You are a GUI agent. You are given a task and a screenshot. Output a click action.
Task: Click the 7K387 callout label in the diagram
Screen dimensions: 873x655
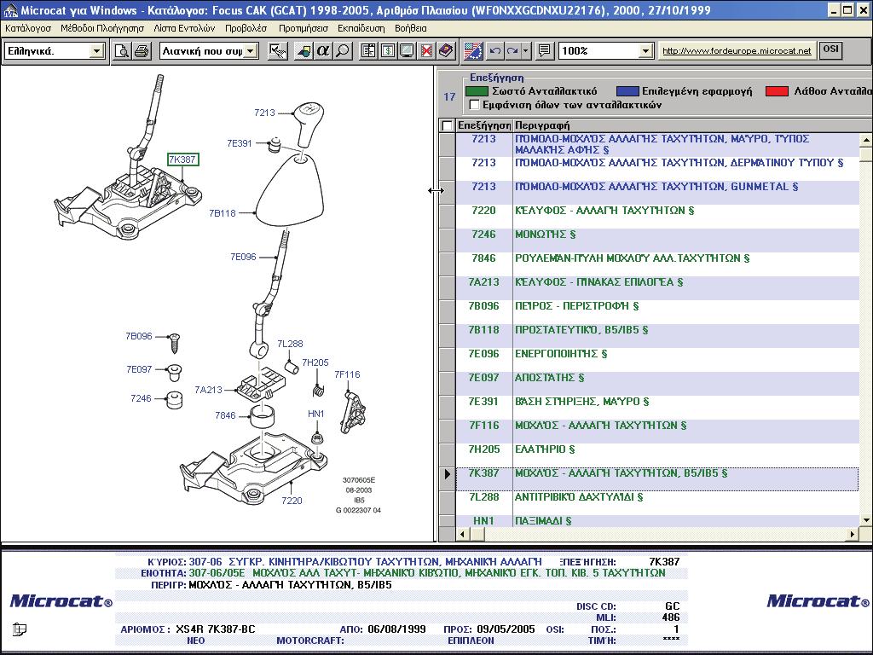coord(183,159)
